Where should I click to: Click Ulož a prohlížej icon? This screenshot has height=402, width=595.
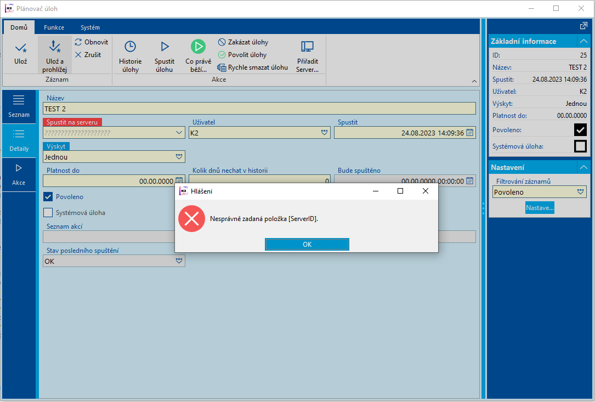[x=55, y=46]
